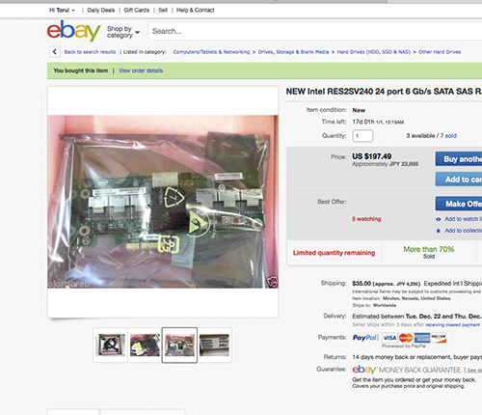Open Help & Contact menu item
This screenshot has width=482, height=415.
pyautogui.click(x=196, y=11)
